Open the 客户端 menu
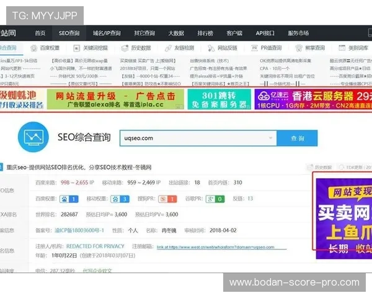 234,33
